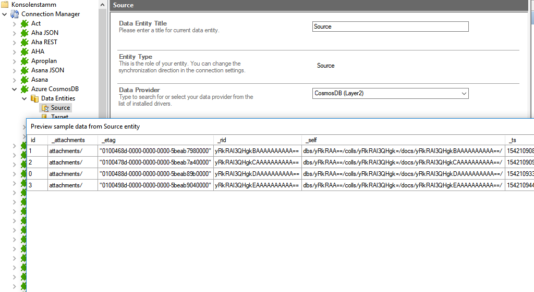Screen dimensions: 534x292
Task: Click the Konsolenstamm folder icon
Action: coord(5,5)
